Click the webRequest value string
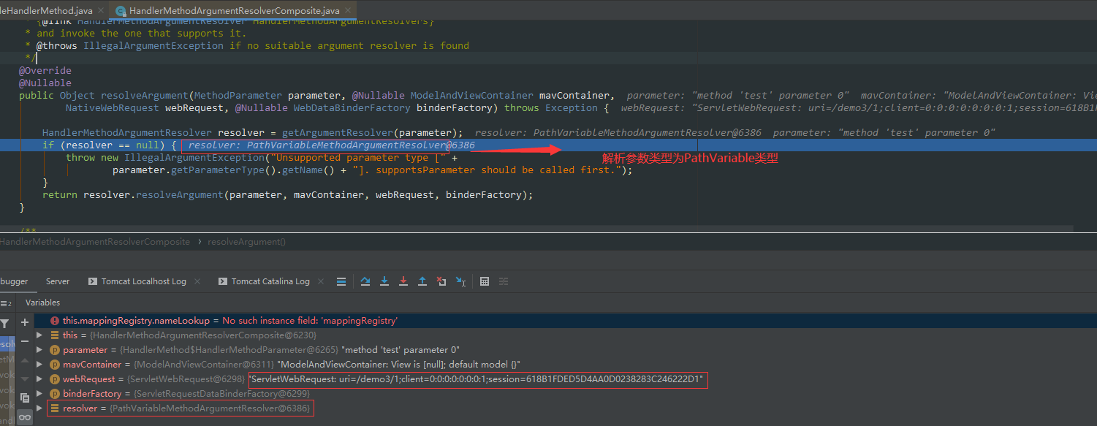Screen dimensions: 1097x426 (x=477, y=379)
